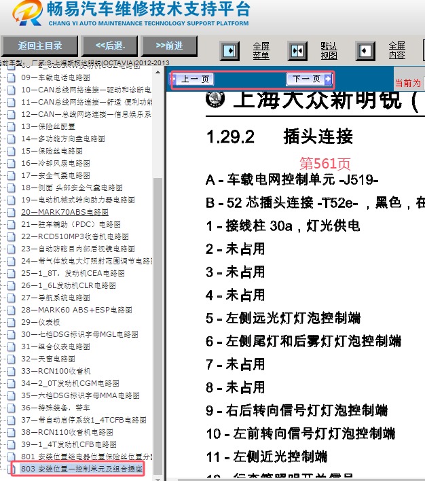The width and height of the screenshot is (425, 481).
Task: Open 21—驻车辅助（PDC）电路图
Action: click(71, 224)
